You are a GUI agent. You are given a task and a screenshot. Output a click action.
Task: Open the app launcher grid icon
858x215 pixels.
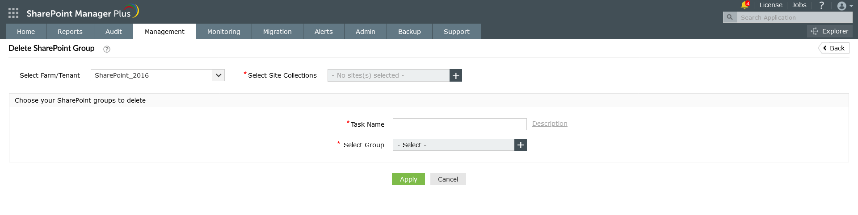pyautogui.click(x=13, y=13)
